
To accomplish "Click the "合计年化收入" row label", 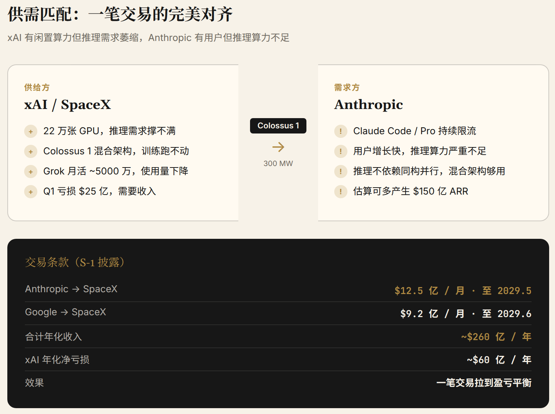I will point(53,336).
